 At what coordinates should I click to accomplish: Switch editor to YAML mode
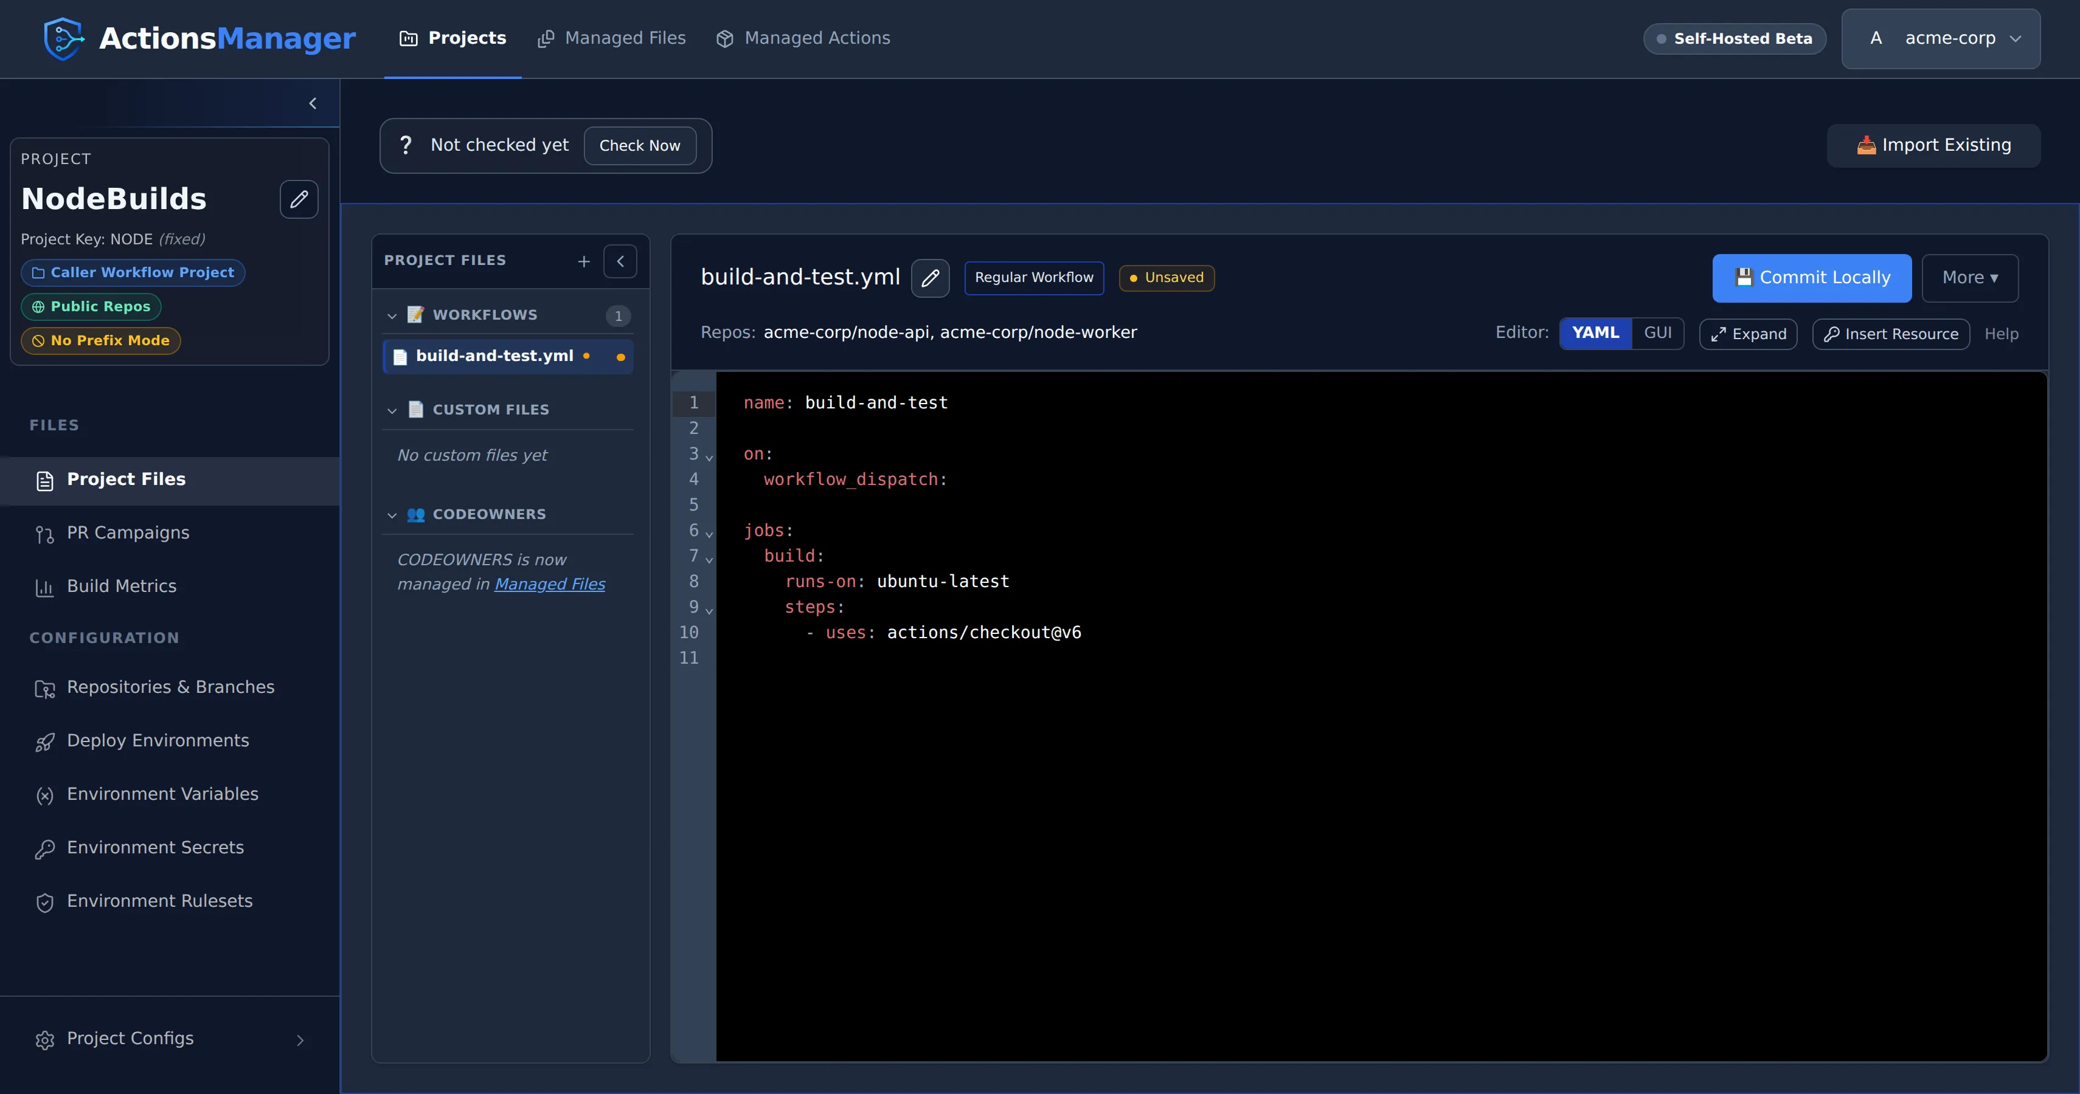click(x=1595, y=333)
